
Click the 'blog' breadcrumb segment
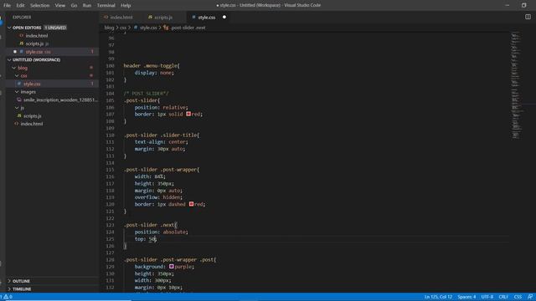point(109,28)
